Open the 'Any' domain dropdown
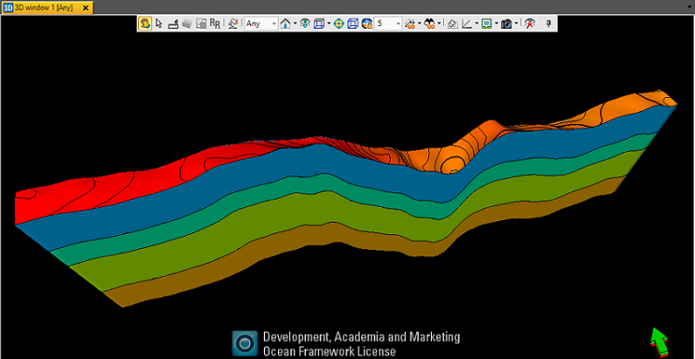Screen dimensions: 695x359 click(x=261, y=24)
